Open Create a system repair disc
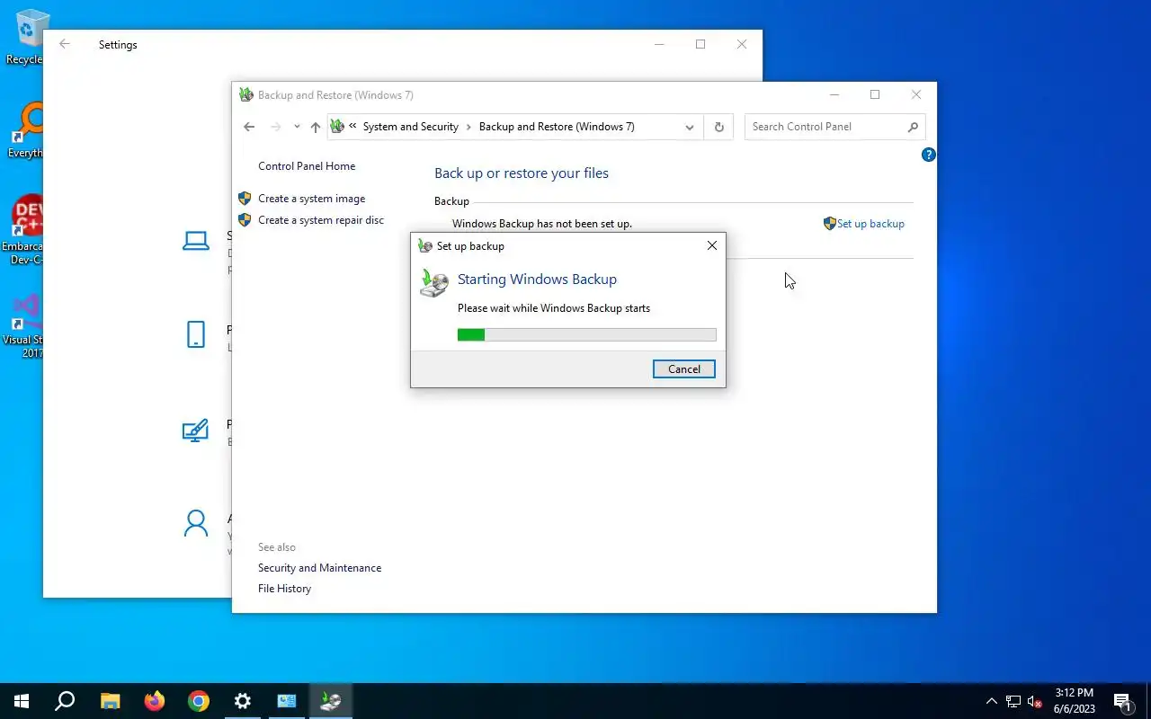The image size is (1151, 719). pos(321,220)
